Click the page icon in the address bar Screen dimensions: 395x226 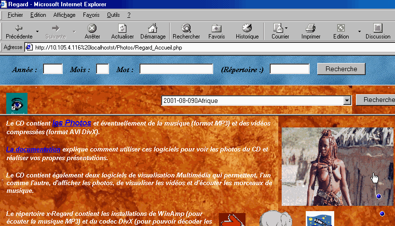(29, 47)
